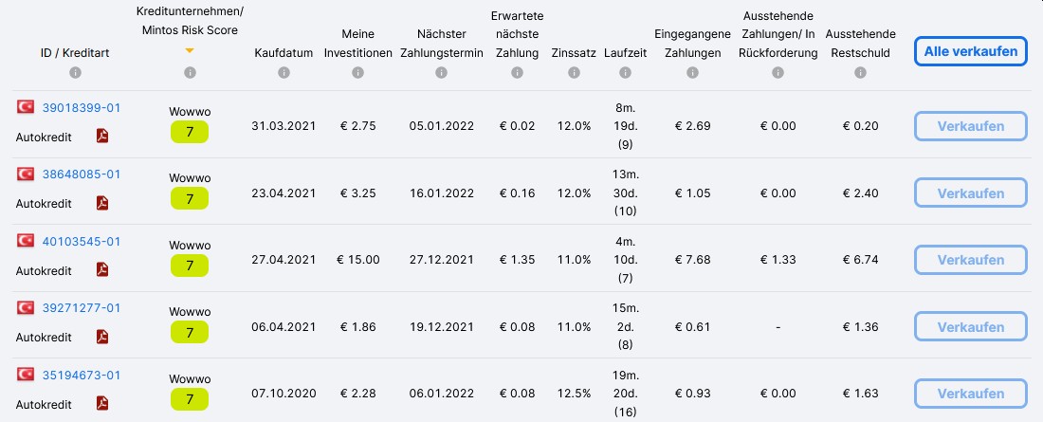Click Turkish flag beside loan 39271277-01
1043x422 pixels.
tap(26, 307)
